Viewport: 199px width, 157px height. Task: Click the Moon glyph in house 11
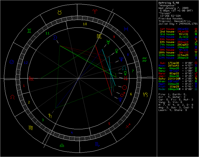pos(55,38)
